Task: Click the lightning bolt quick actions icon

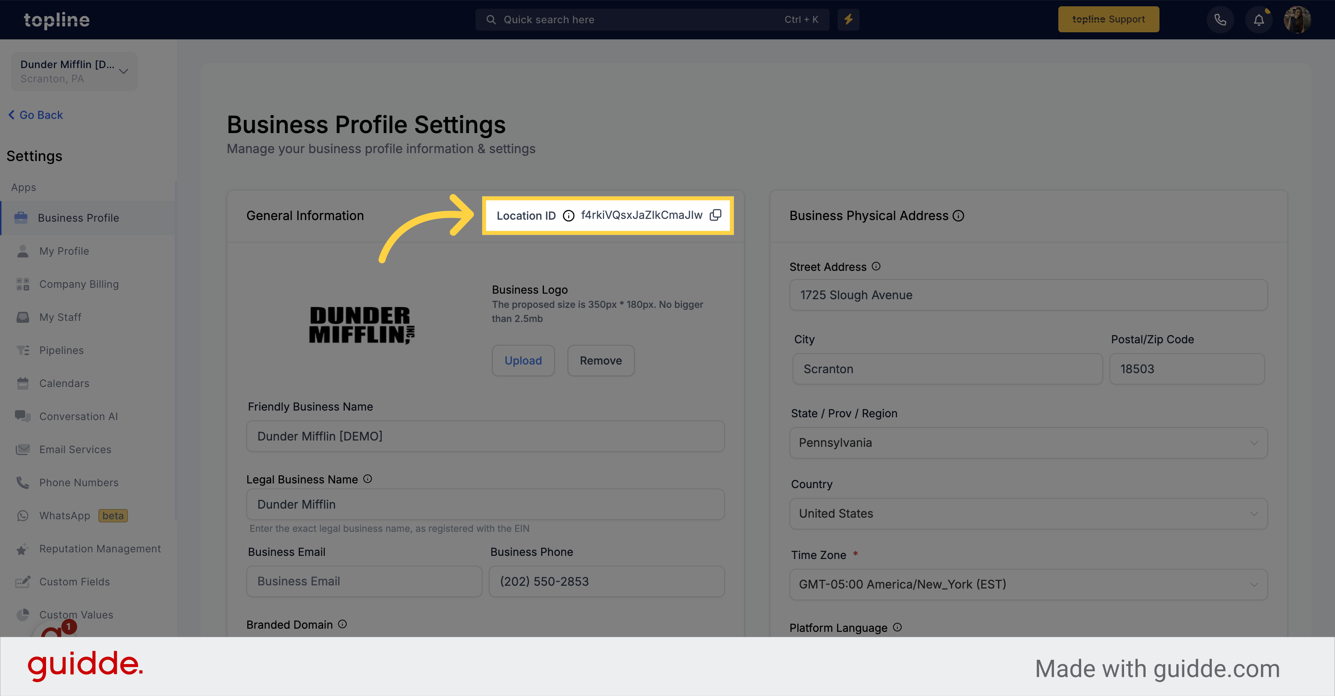Action: click(x=849, y=19)
